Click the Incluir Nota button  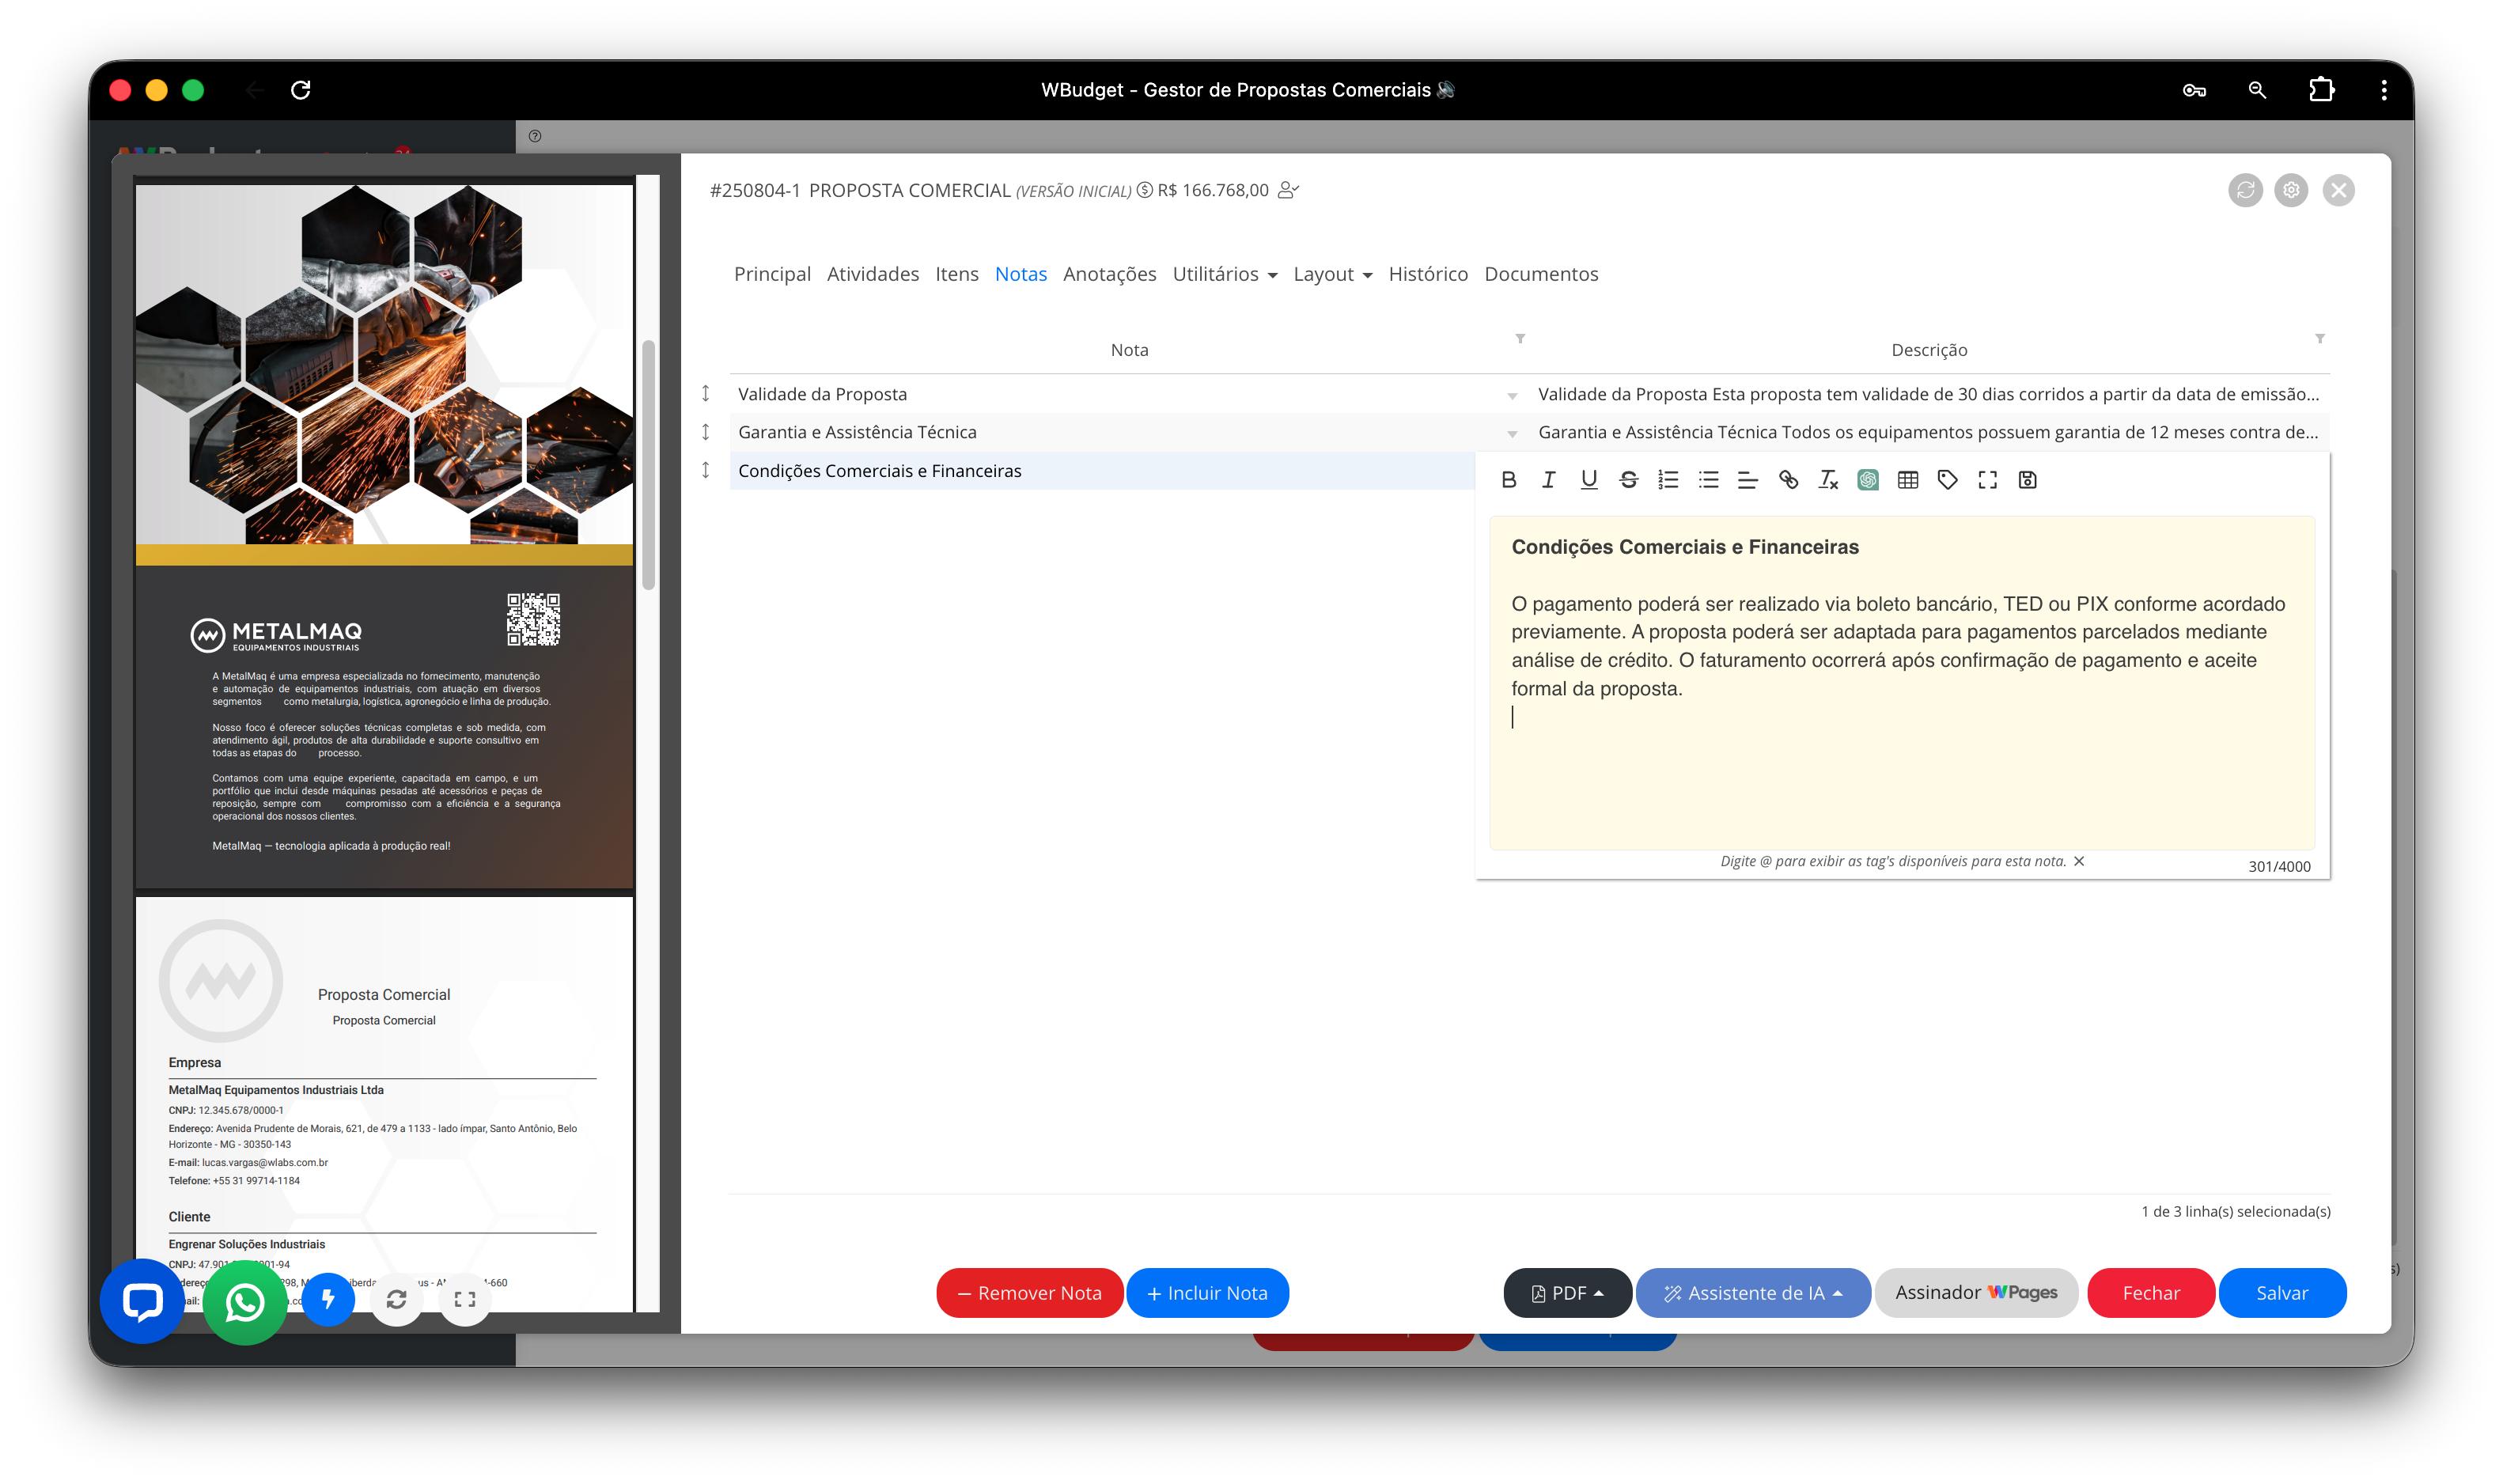[1207, 1292]
